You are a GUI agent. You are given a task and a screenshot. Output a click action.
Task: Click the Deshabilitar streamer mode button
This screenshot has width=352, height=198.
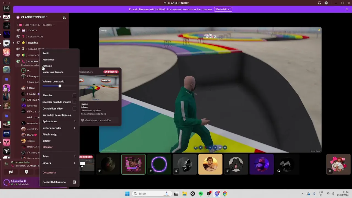click(x=223, y=9)
